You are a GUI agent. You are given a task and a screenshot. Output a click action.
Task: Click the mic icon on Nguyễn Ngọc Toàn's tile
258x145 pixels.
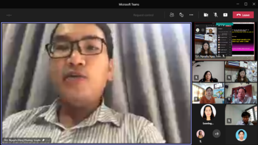(224, 56)
